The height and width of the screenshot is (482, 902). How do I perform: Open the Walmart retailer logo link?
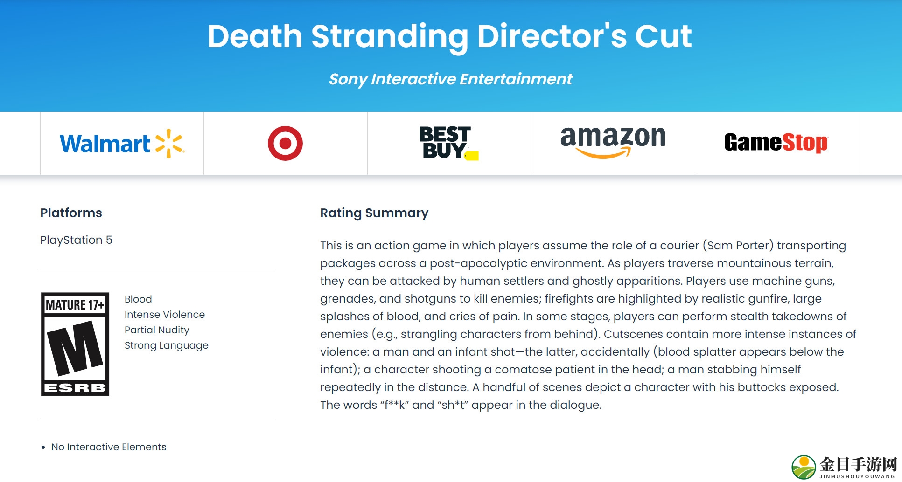pyautogui.click(x=122, y=144)
